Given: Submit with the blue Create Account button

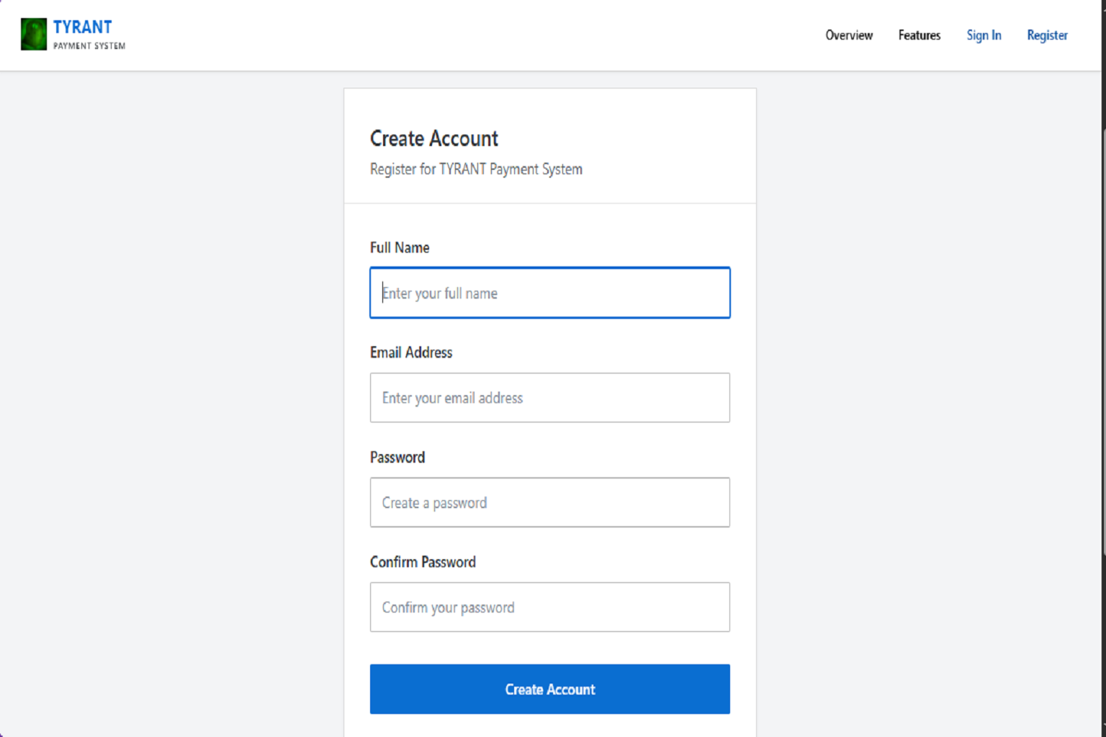Looking at the screenshot, I should pyautogui.click(x=550, y=689).
